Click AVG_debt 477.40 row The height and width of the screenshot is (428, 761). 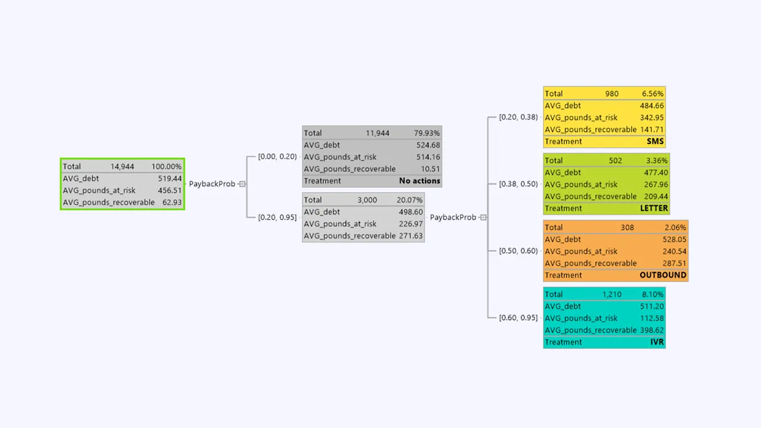[607, 173]
